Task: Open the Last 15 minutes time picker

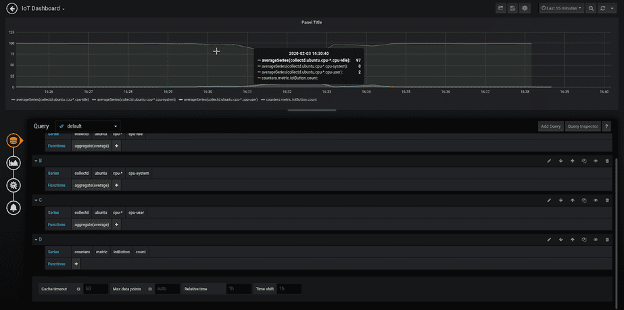Action: click(561, 8)
